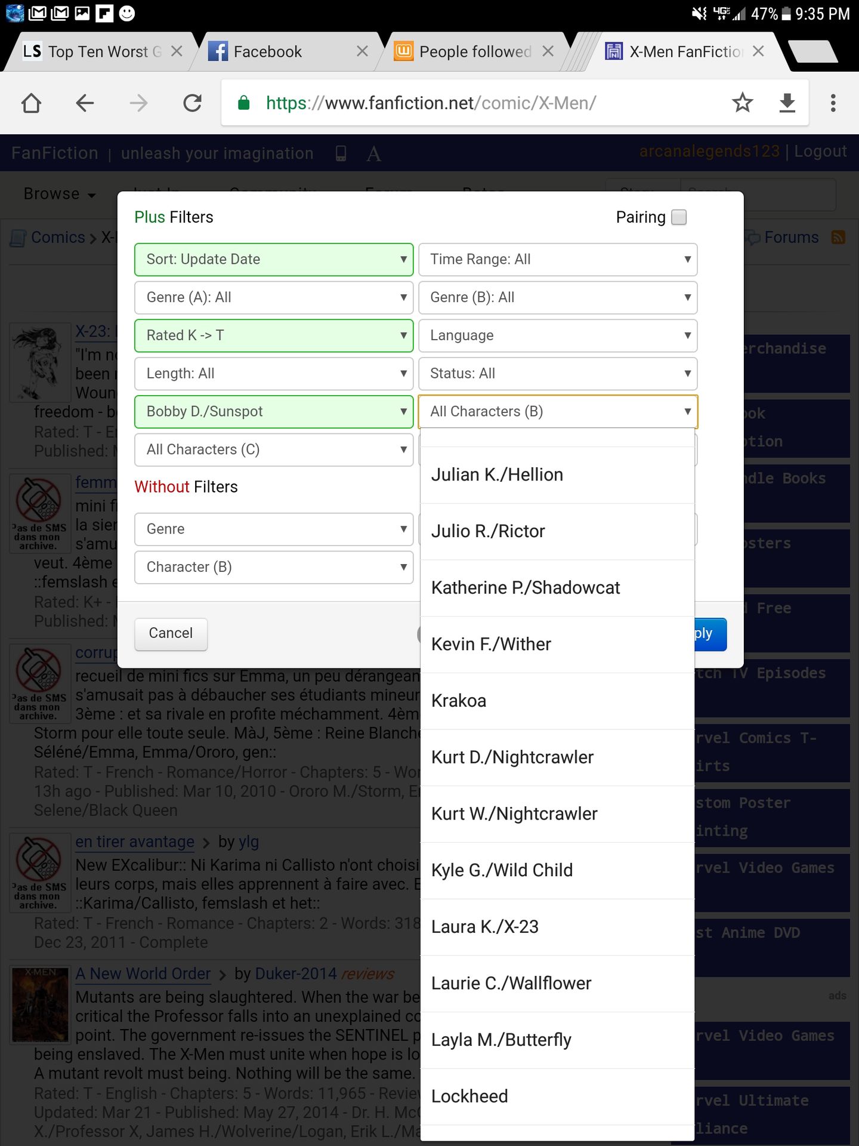Open the story 'A New World Order'
Image resolution: width=859 pixels, height=1146 pixels.
pos(143,974)
